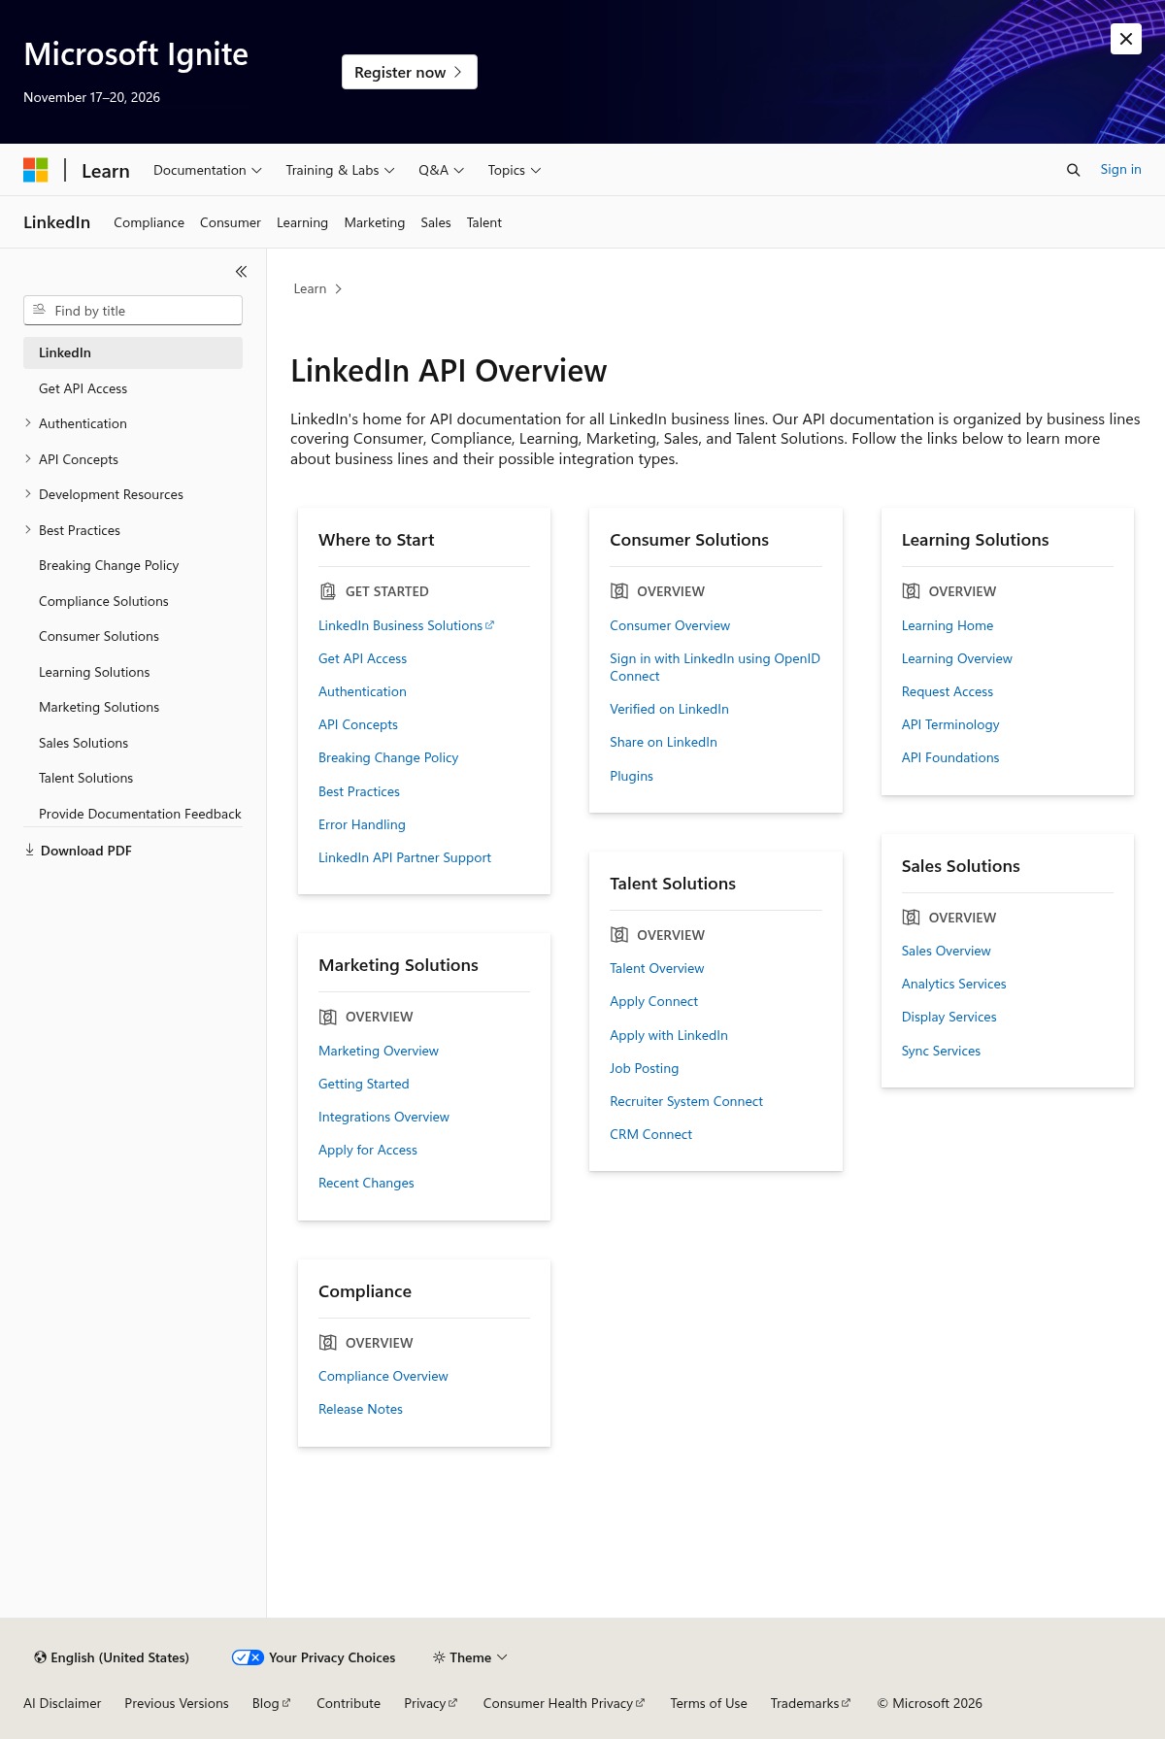
Task: Click the Get Started icon in Where to Start
Action: pyautogui.click(x=328, y=591)
